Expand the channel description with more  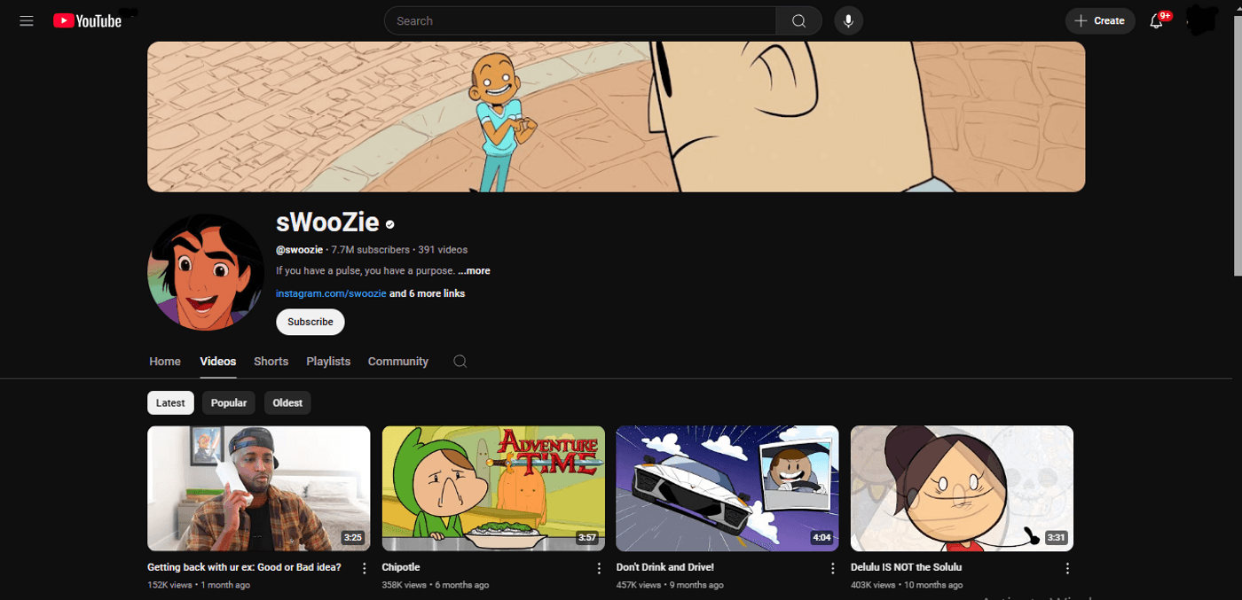(x=474, y=270)
